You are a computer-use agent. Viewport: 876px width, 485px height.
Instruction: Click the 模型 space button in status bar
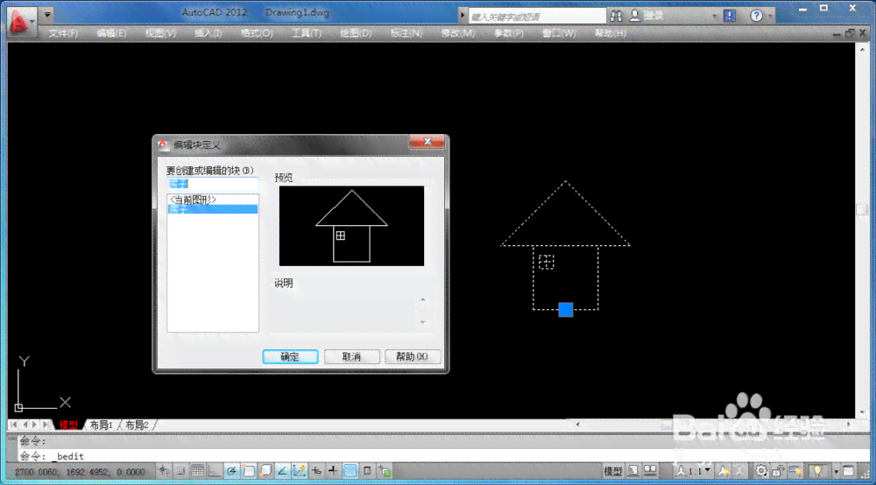(613, 471)
